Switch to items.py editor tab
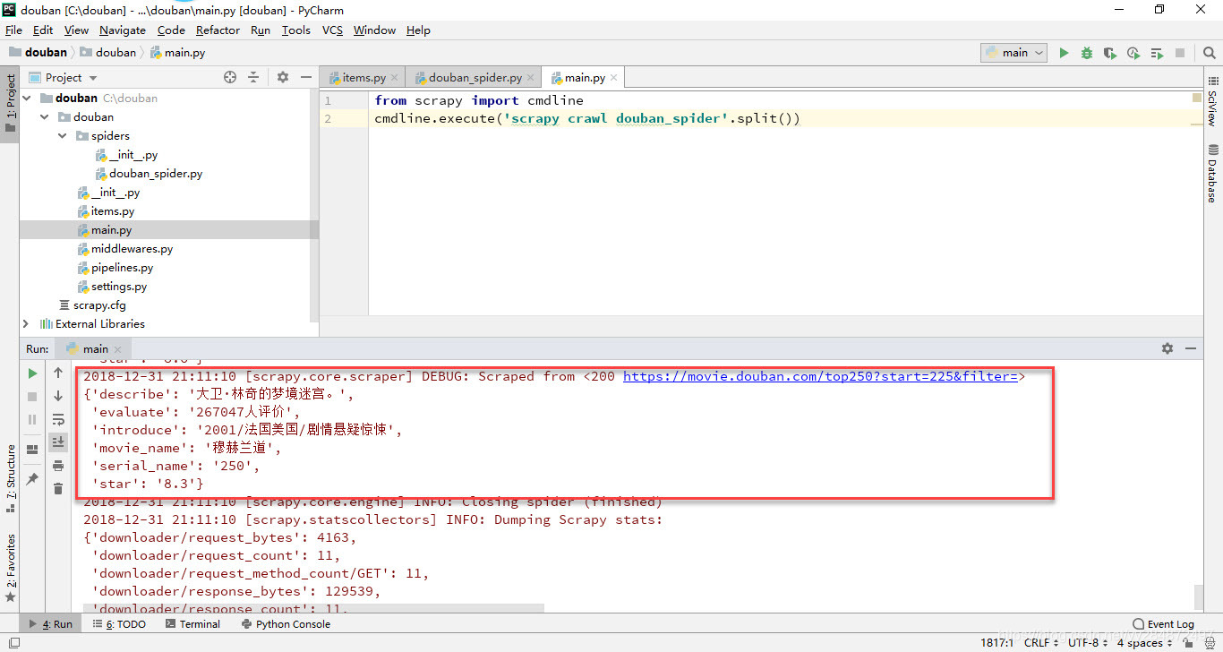 tap(363, 78)
